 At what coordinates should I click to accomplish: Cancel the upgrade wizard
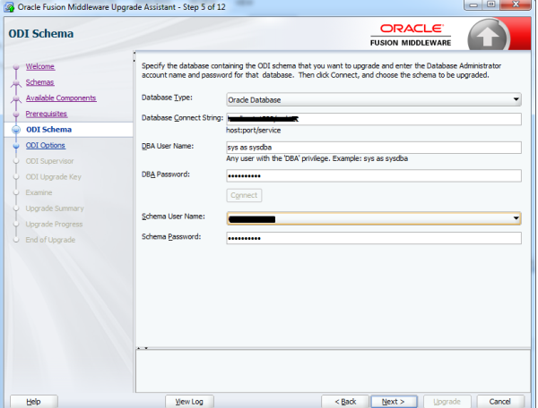pos(500,401)
